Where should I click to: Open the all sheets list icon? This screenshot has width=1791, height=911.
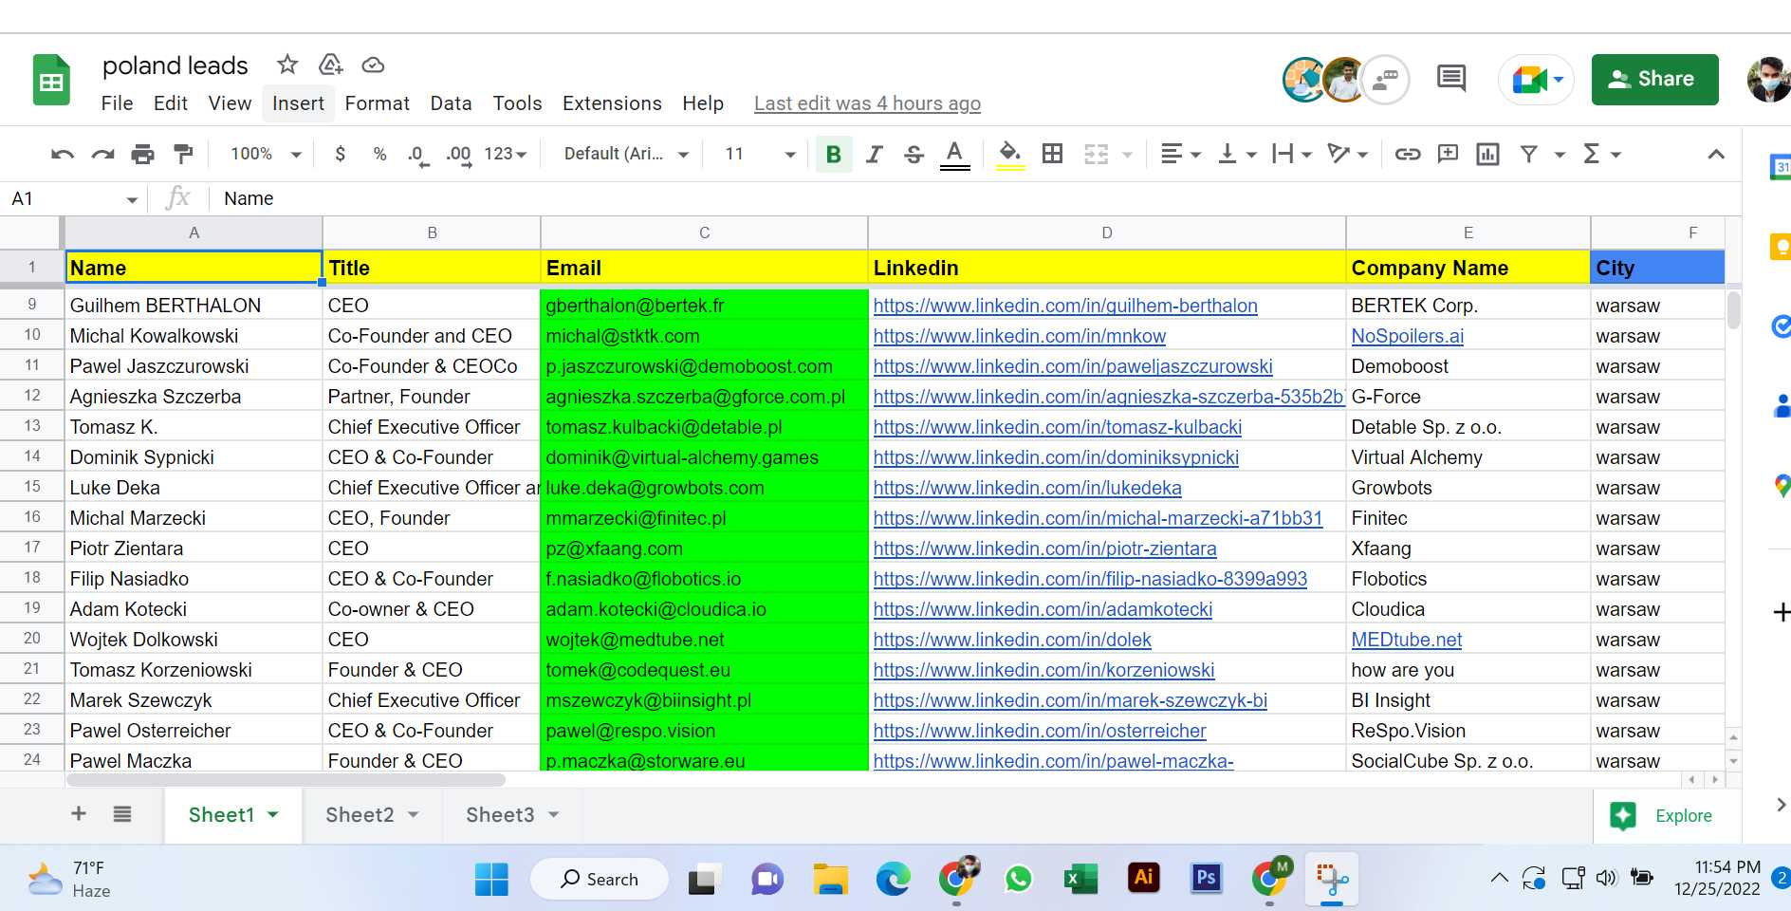pos(122,813)
